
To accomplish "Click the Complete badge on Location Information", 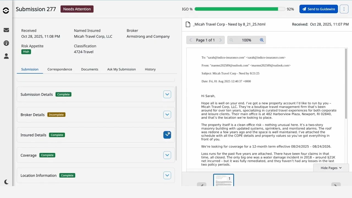I will (67, 175).
